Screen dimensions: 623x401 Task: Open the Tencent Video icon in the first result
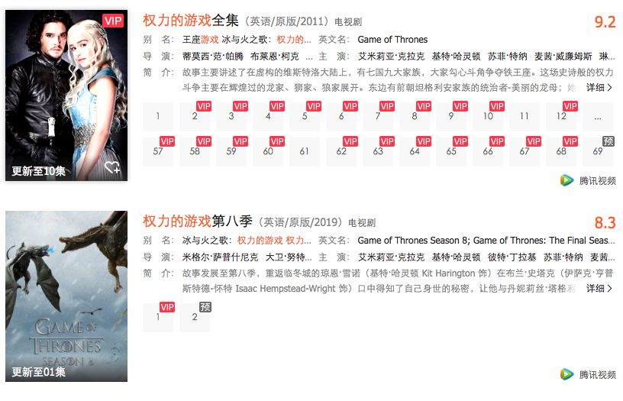(567, 180)
